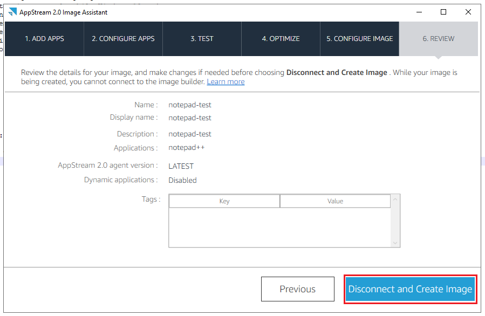The height and width of the screenshot is (316, 485).
Task: Click the Value column header in Tags
Action: [x=336, y=201]
